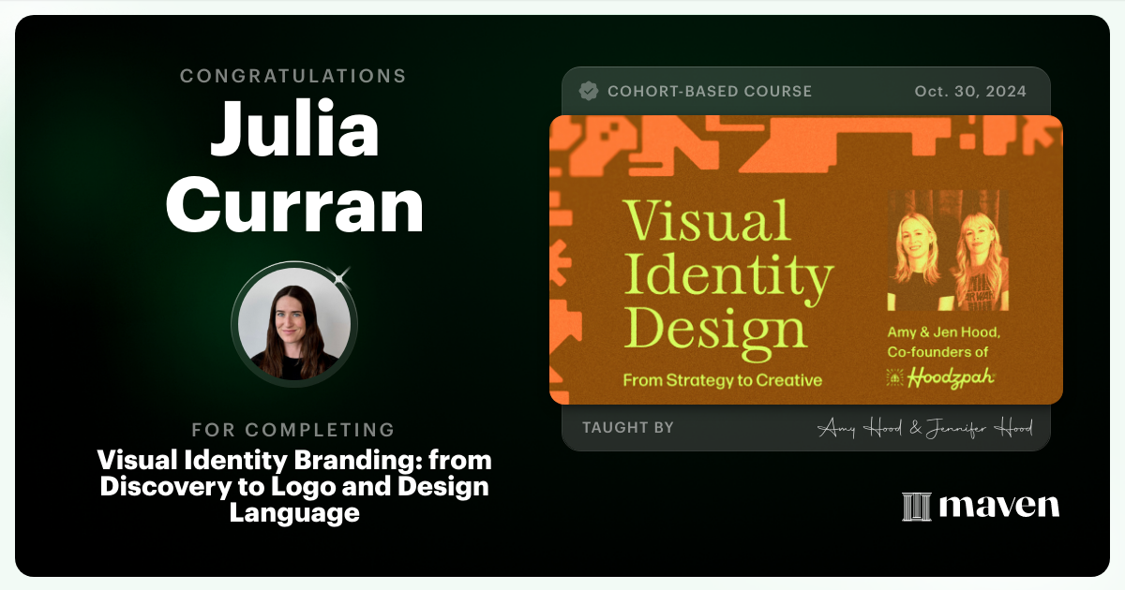1125x590 pixels.
Task: Click the verified badge icon beside COHORT-BASED COURSE
Action: pyautogui.click(x=589, y=91)
